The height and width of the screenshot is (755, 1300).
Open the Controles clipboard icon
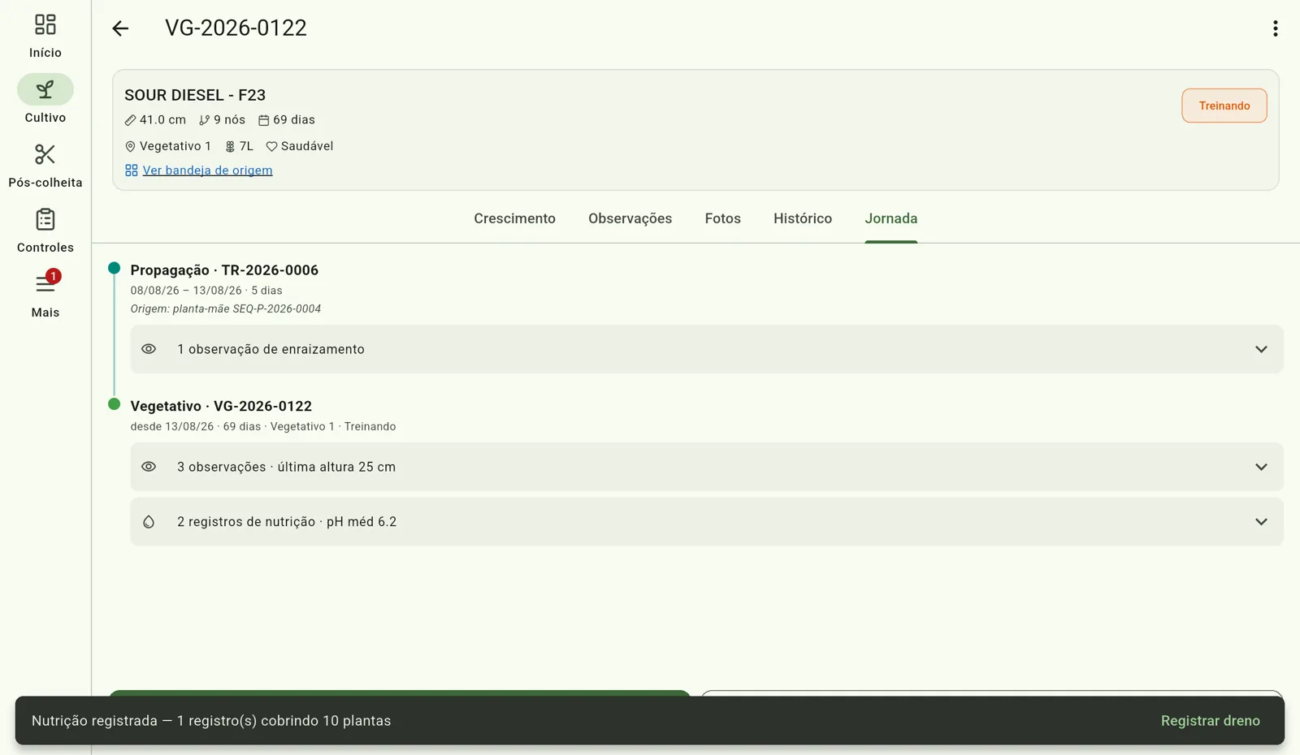click(45, 219)
